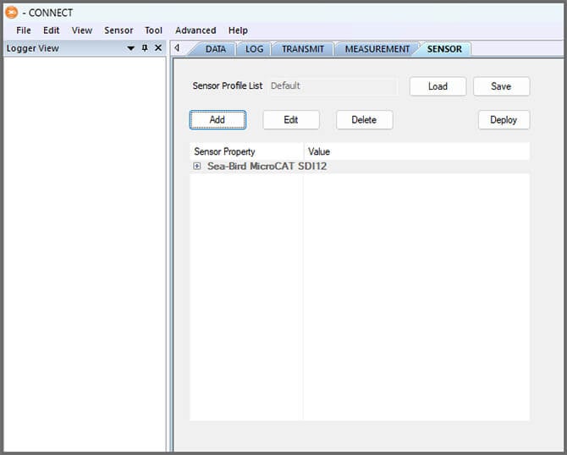Select the SENSOR tab
This screenshot has height=455, width=567.
coord(444,49)
